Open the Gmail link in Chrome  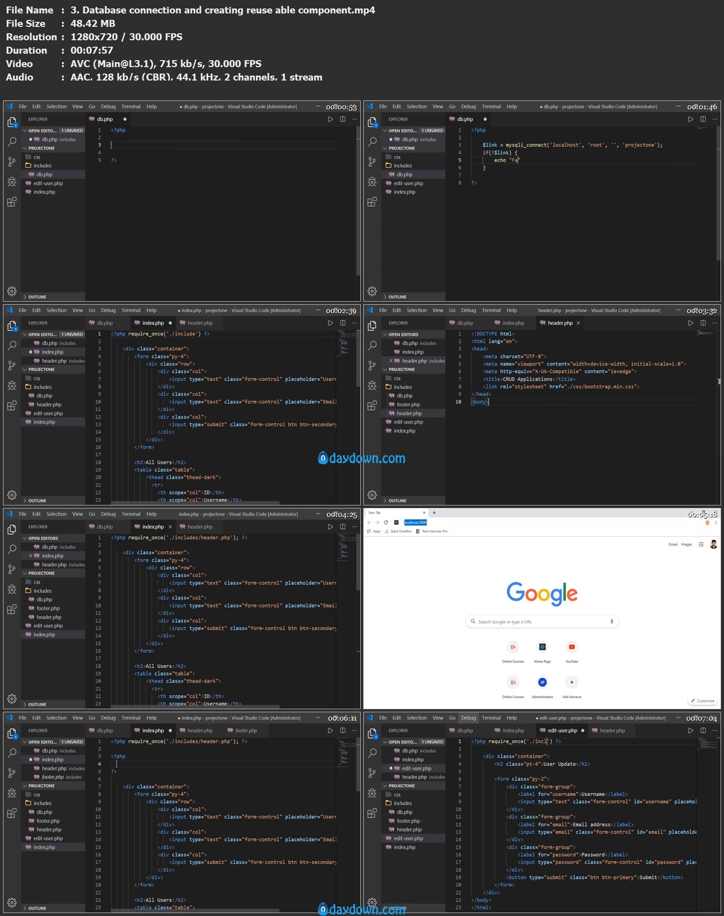click(672, 544)
